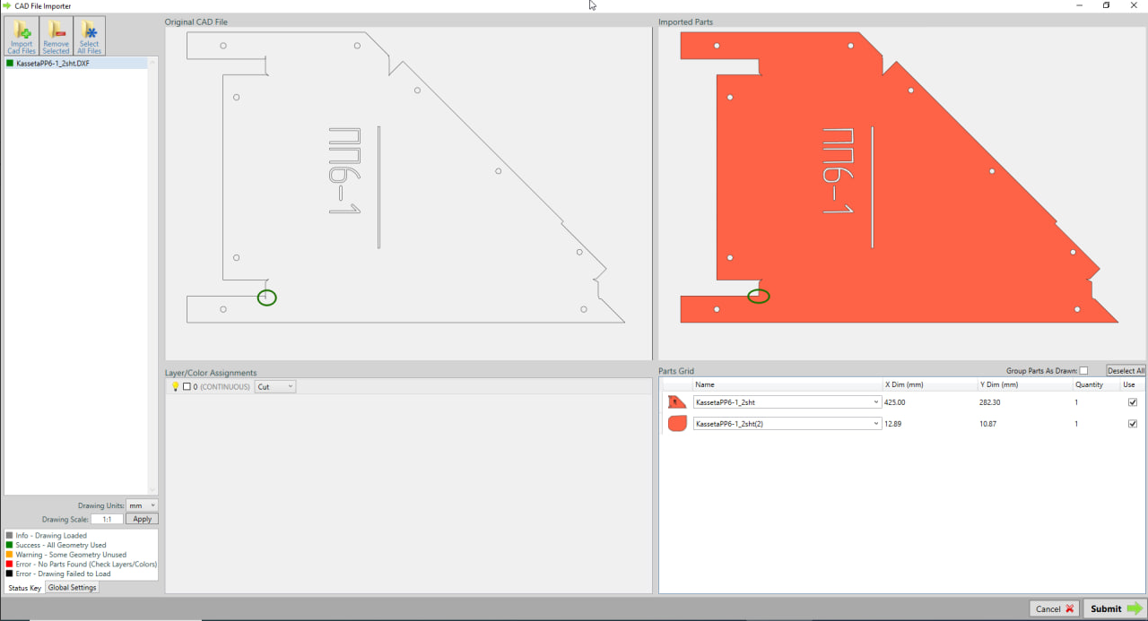Click the KassetaPP6-1_2sht part thumbnail icon
The image size is (1148, 621).
coord(677,402)
